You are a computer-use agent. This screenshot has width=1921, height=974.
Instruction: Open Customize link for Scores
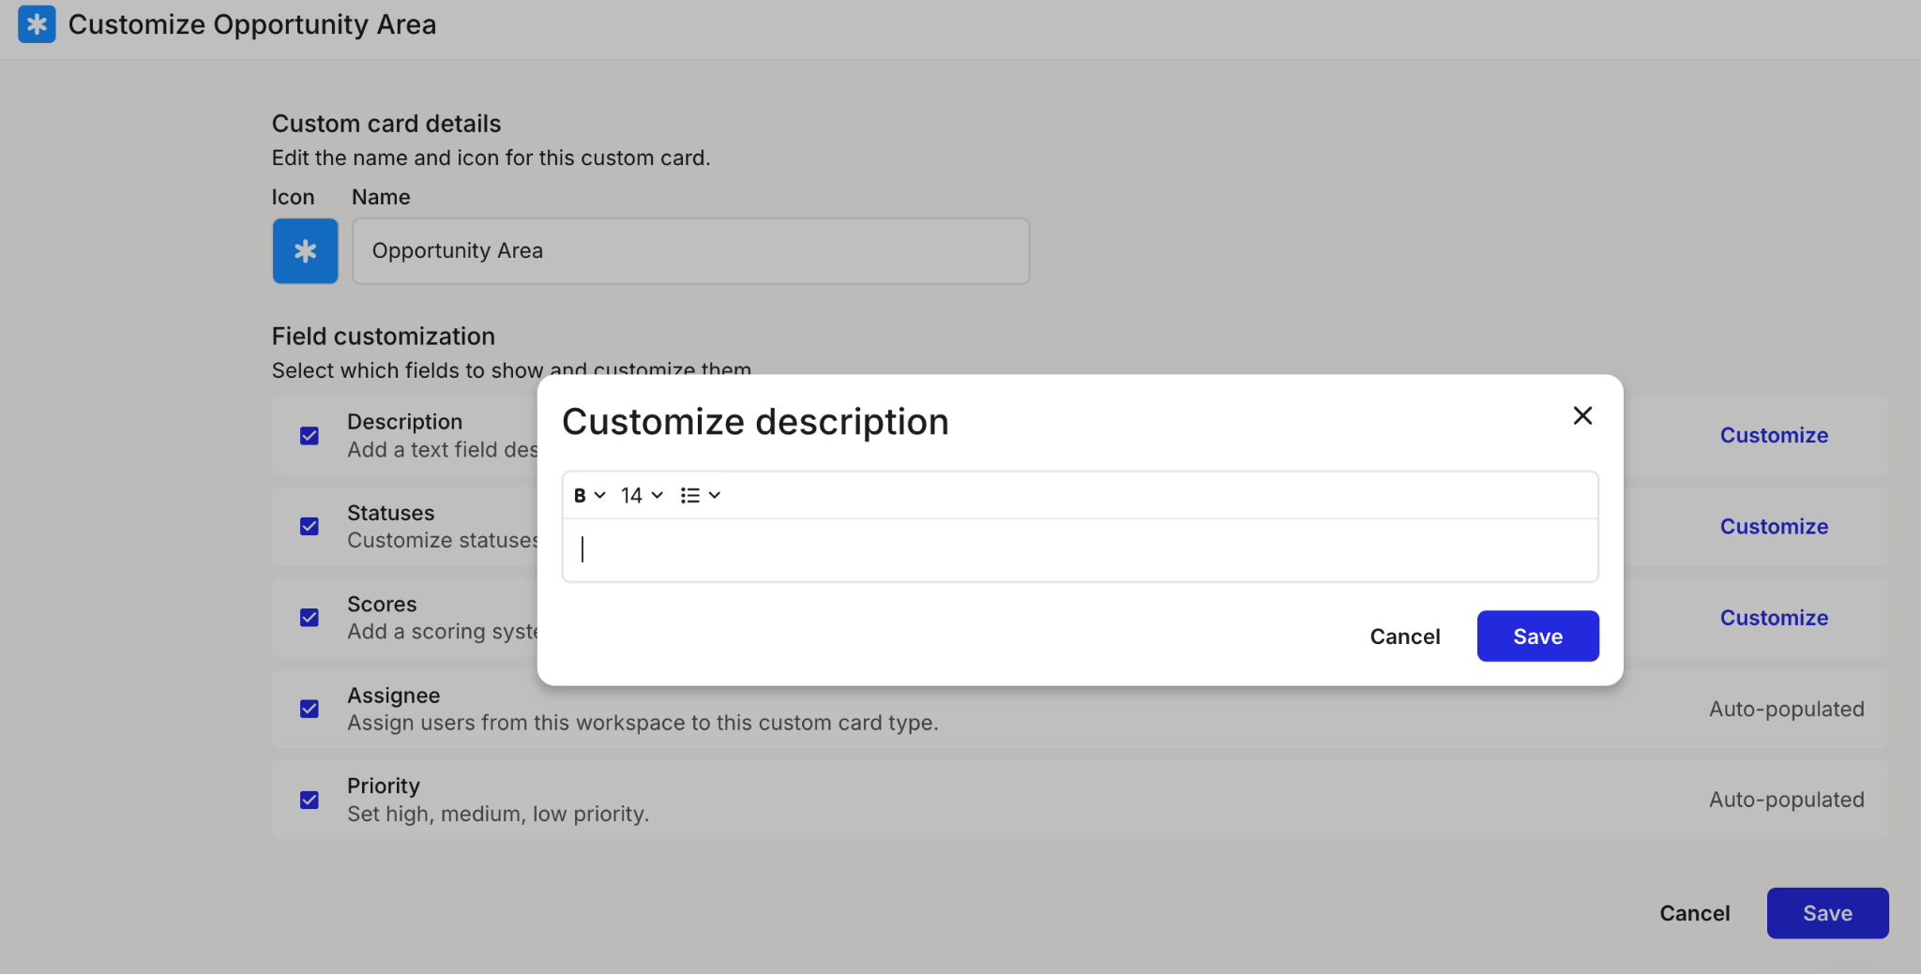click(1773, 618)
